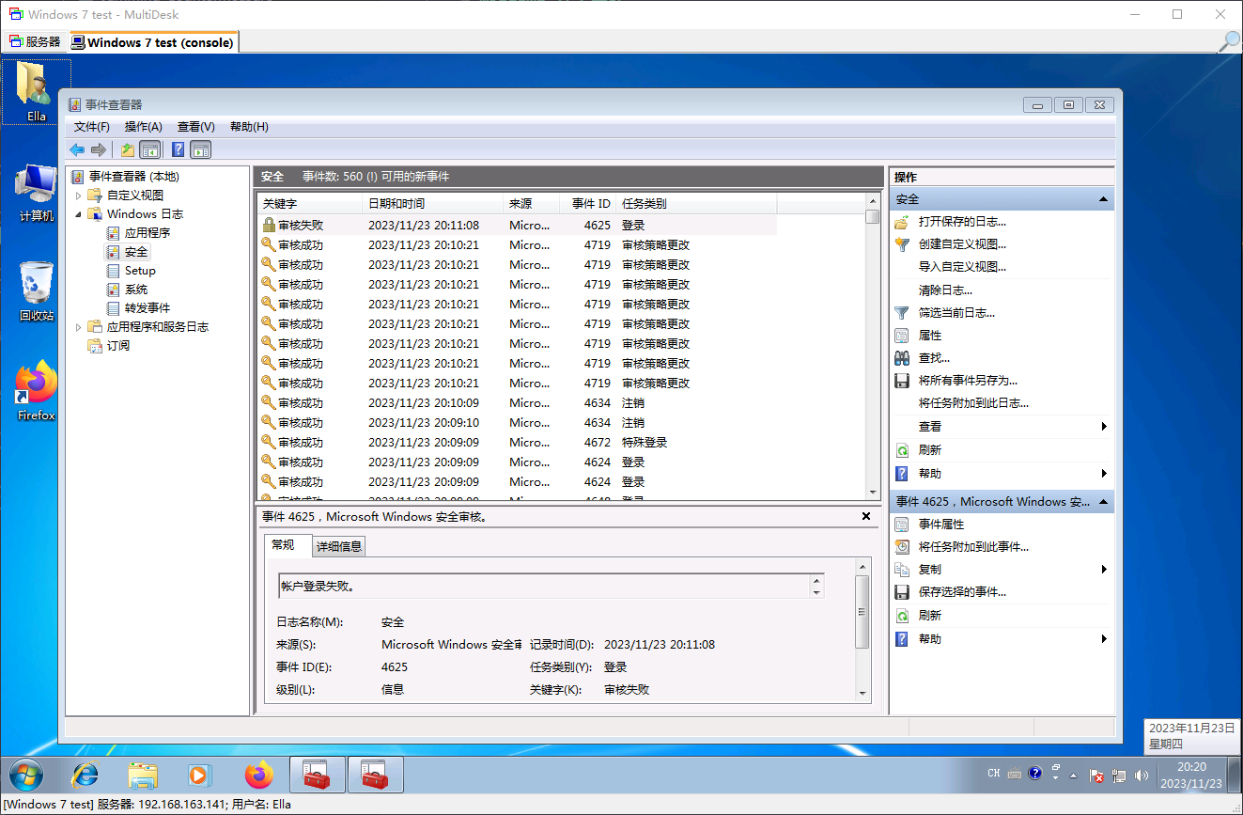Select the 20:10:09 注销 event row
Image resolution: width=1243 pixels, height=815 pixels.
517,403
